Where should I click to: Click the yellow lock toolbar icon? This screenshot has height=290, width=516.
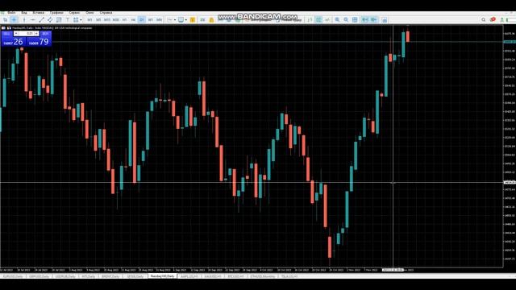click(211, 20)
